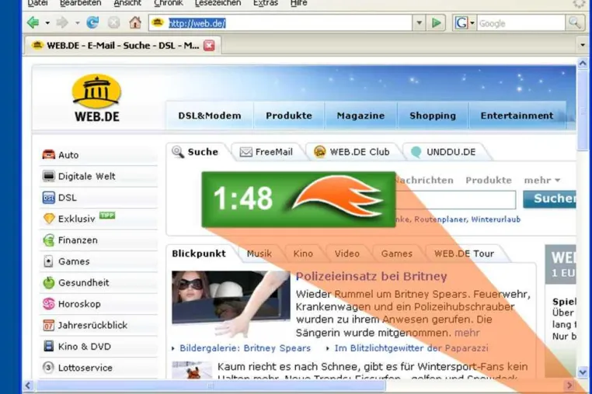Viewport: 592px width, 394px height.
Task: Open the back button history dropdown
Action: 47,23
